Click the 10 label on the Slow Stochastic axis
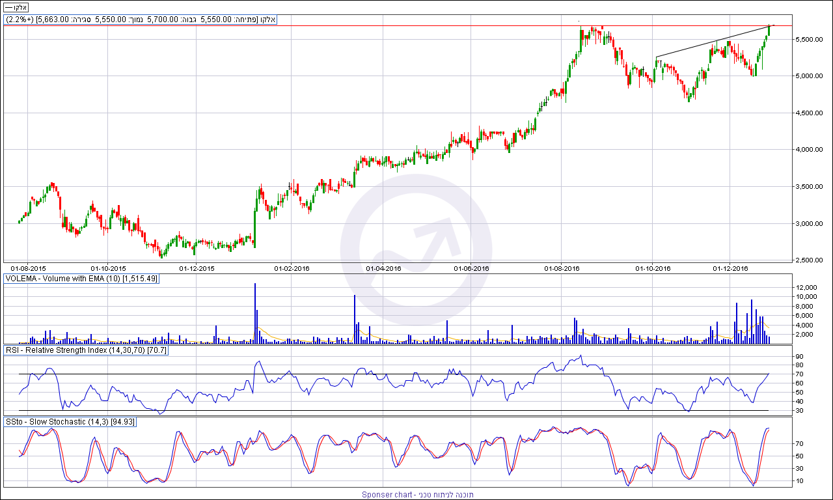Screen dimensions: 833x500 coord(799,481)
